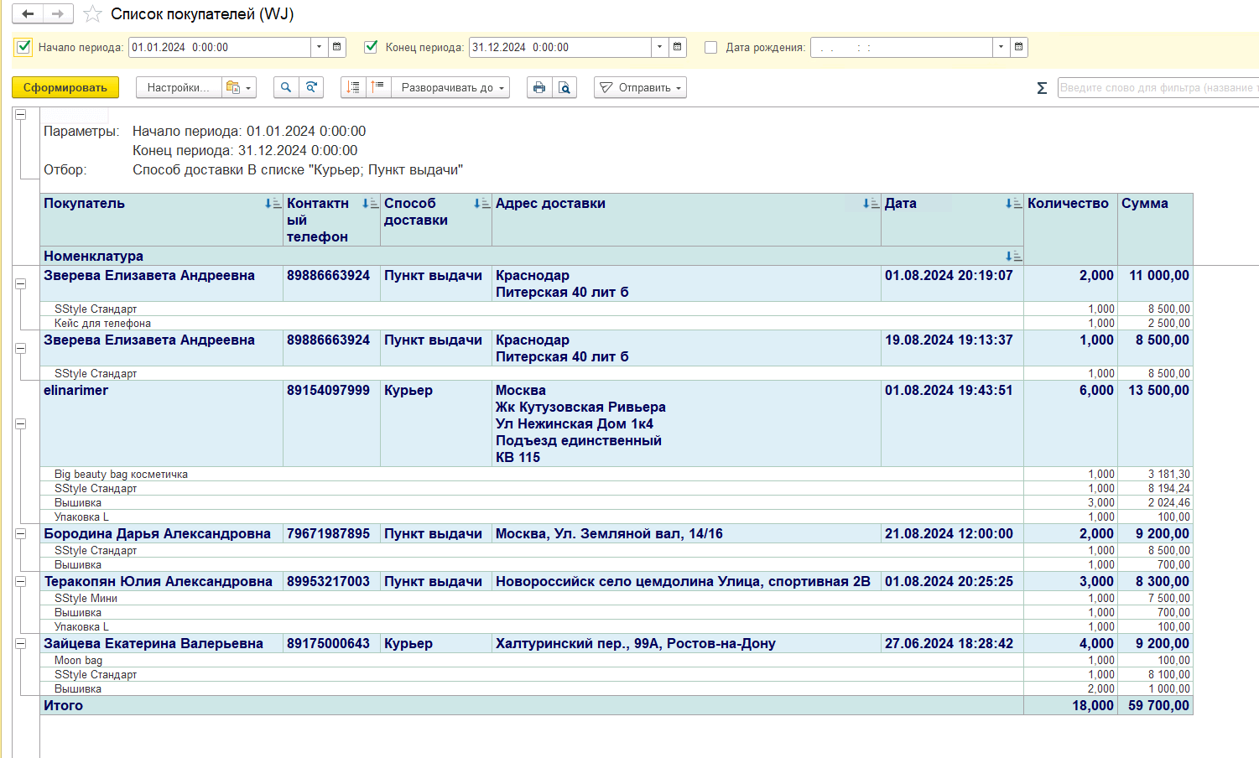
Task: Open the Настройки... button
Action: tap(179, 87)
